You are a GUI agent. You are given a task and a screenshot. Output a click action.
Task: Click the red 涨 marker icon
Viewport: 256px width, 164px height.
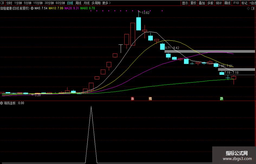pos(132,99)
